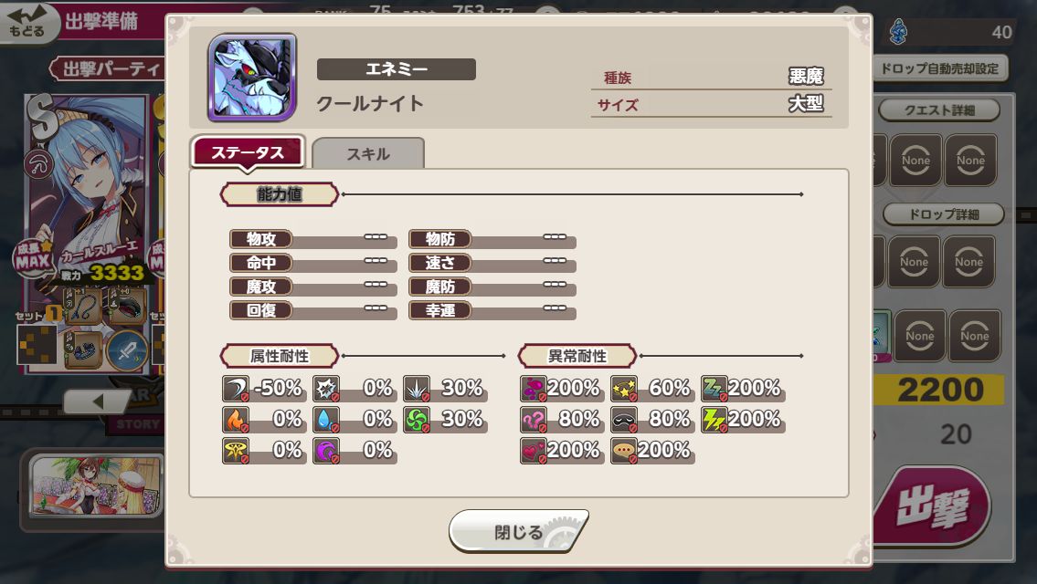This screenshot has height=584, width=1037.
Task: Click the left arrow party switcher
Action: point(97,401)
